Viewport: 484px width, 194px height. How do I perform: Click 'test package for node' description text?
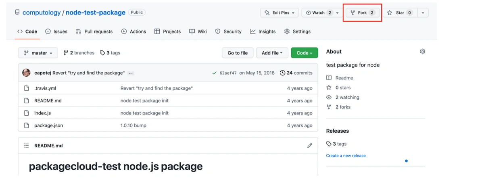[x=353, y=65]
